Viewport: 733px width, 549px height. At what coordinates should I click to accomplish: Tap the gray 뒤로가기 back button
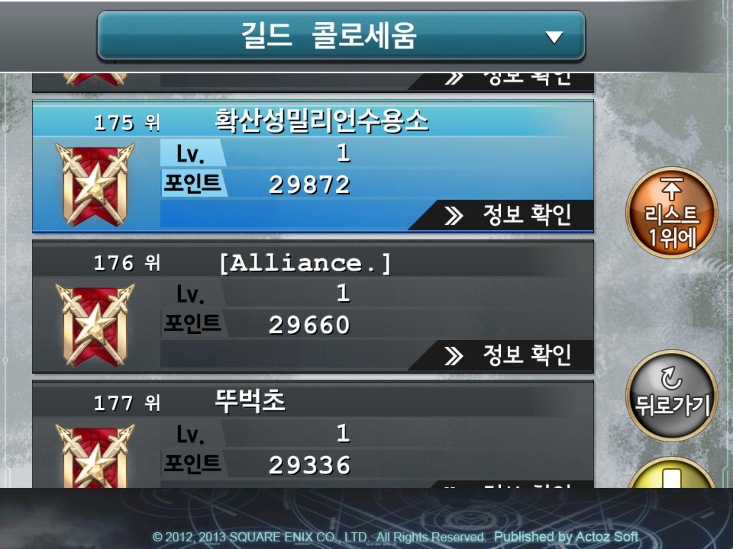[x=671, y=396]
